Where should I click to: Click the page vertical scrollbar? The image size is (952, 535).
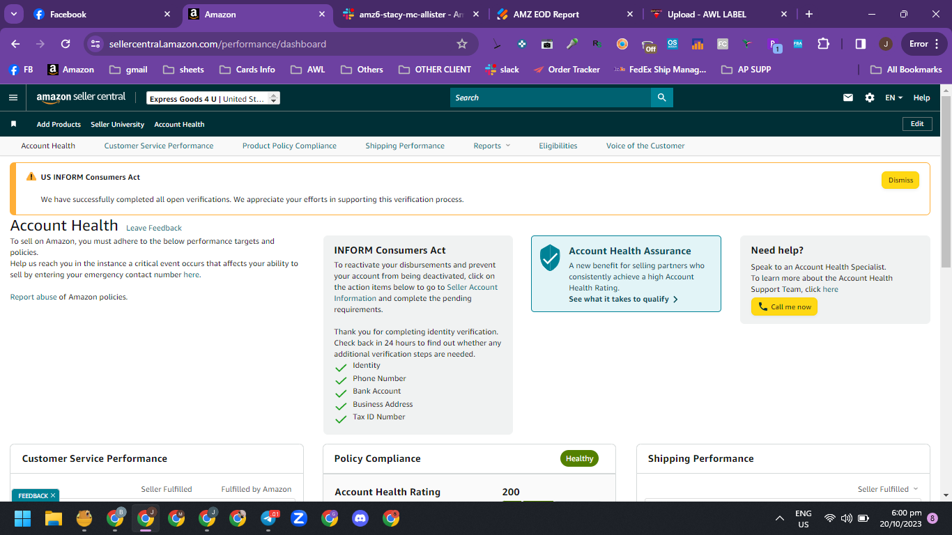tap(946, 181)
